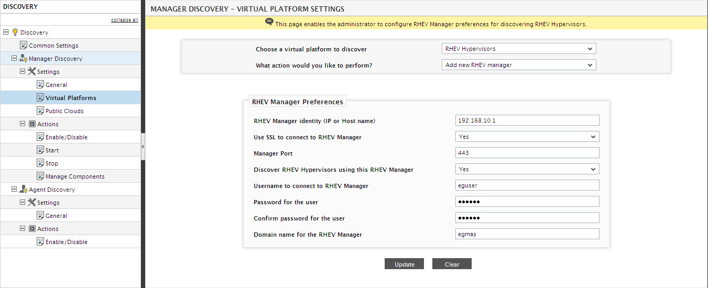Click the Discovery lightbulb icon
This screenshot has height=288, width=708.
15,32
